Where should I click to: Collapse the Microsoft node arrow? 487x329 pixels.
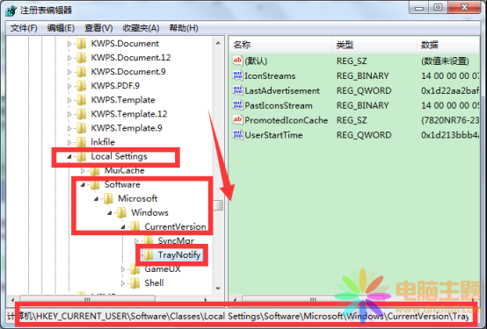pos(96,199)
